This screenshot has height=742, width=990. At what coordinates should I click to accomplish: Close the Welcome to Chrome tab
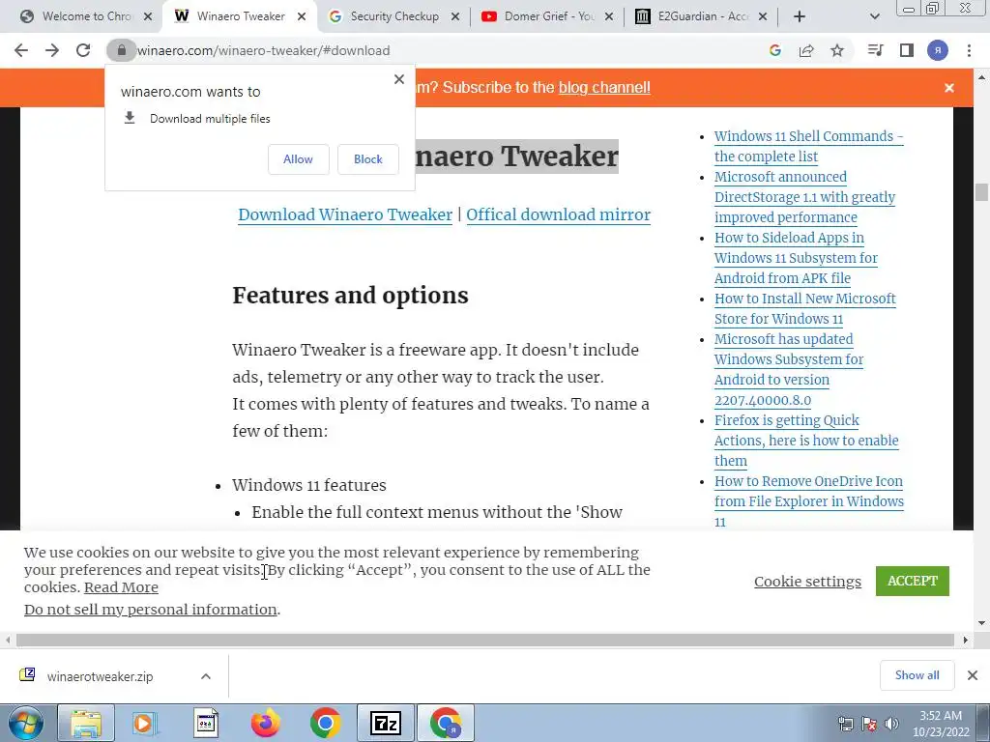click(148, 16)
